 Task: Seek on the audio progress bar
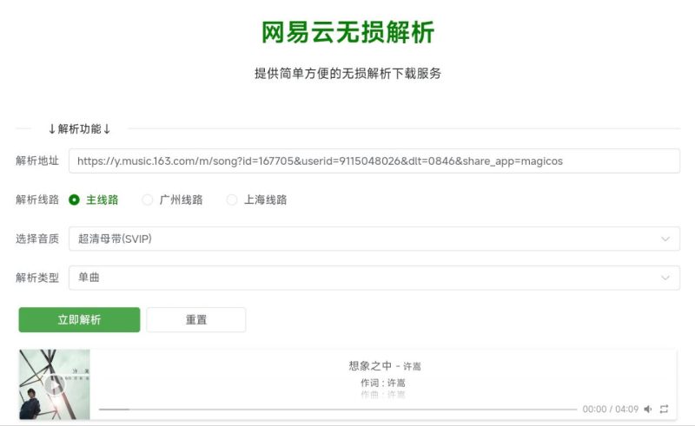[x=338, y=410]
